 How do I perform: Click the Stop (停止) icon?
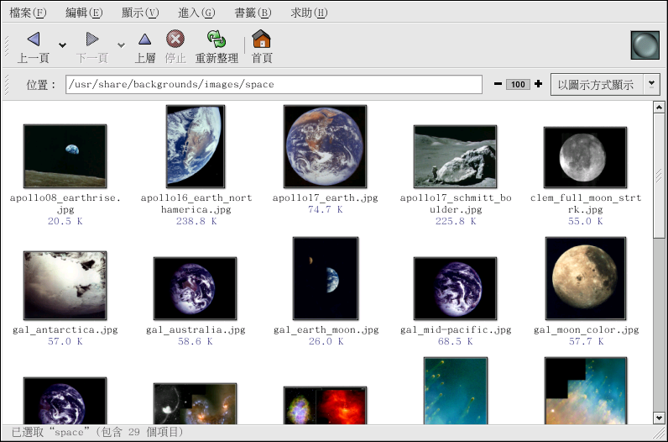click(x=175, y=39)
